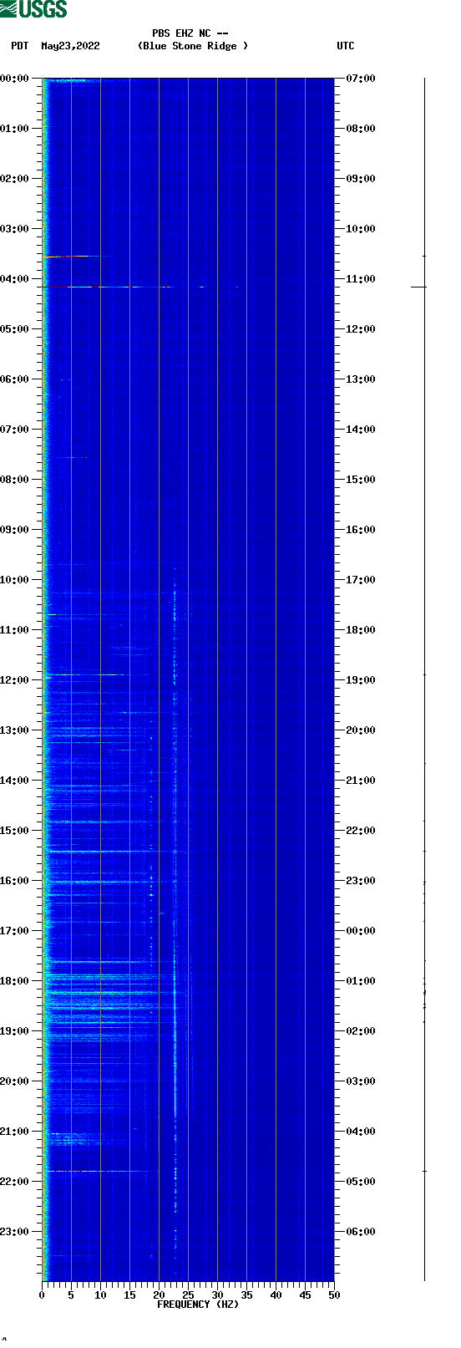
Task: Click the frequency tick label '25'
Action: point(188,1295)
